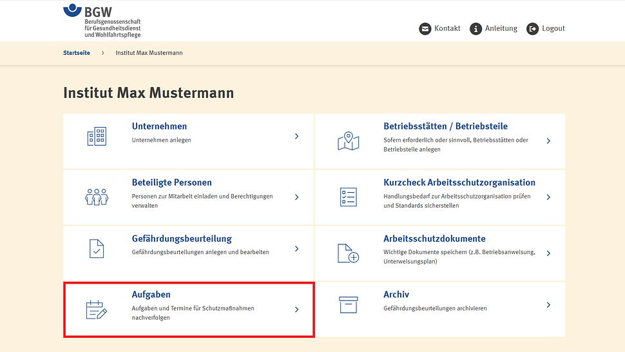Viewport: 625px width, 352px height.
Task: Click the document checkmark Gefährdungsbeurteilung icon
Action: tap(96, 249)
